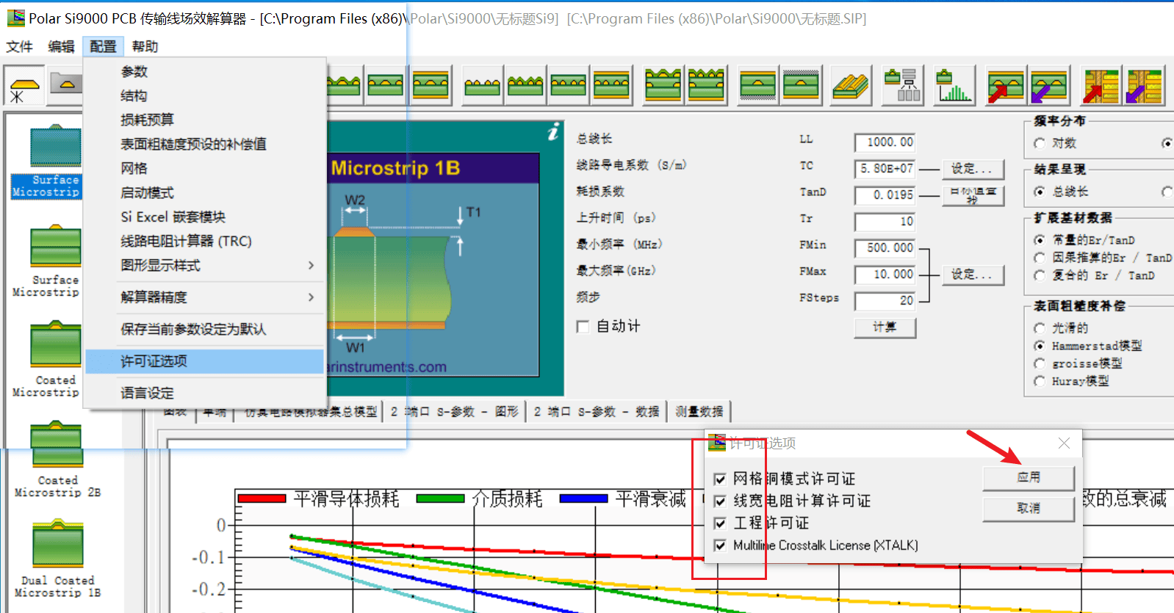Choose 参数 from the 配置 menu
Viewport: 1174px width, 613px height.
point(204,71)
